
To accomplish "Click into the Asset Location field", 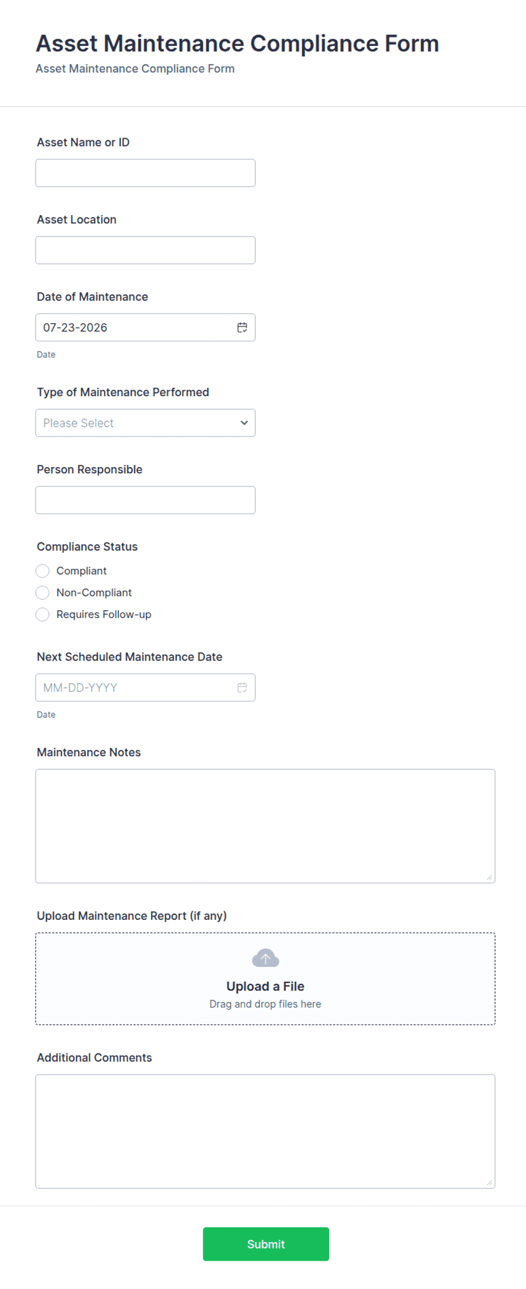I will pos(145,250).
